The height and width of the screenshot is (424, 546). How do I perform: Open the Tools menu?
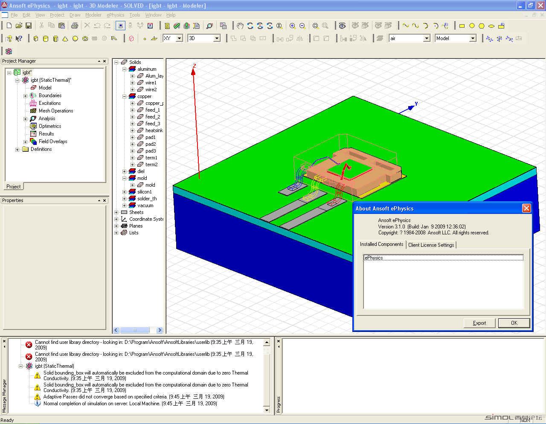pos(135,15)
